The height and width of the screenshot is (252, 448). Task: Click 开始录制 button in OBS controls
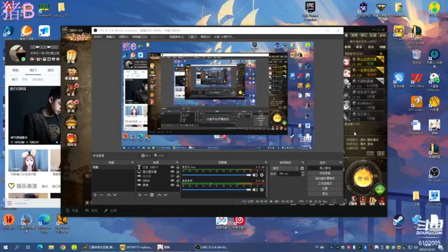tap(325, 173)
